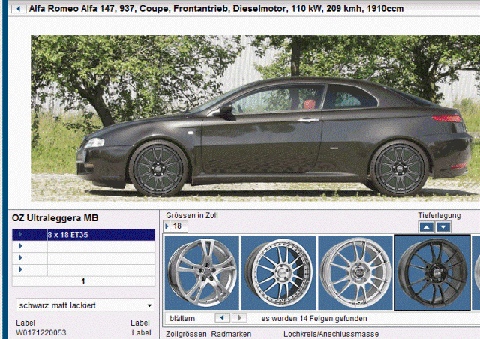Select the partially visible fifth wheel thumbnail

point(476,271)
